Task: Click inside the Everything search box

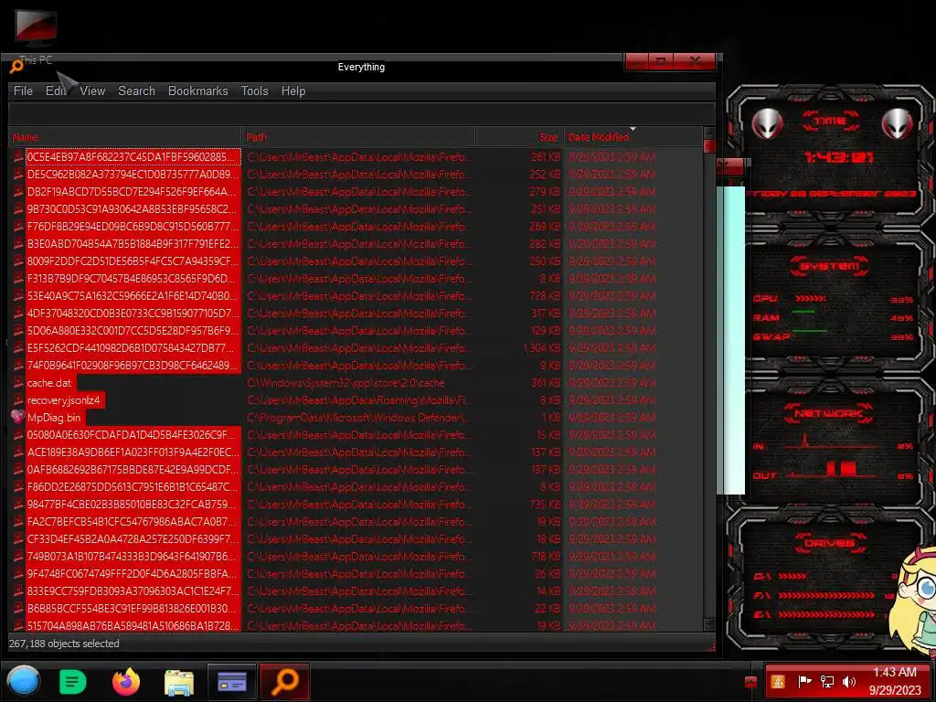Action: (x=362, y=113)
